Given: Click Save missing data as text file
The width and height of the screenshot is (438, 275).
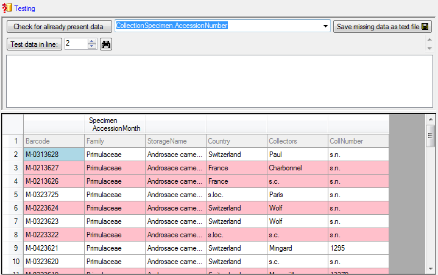Looking at the screenshot, I should pos(383,27).
